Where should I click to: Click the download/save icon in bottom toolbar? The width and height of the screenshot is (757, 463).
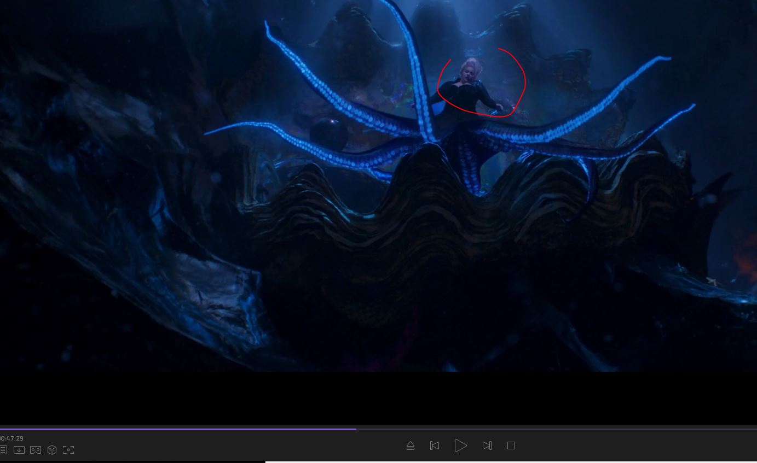pyautogui.click(x=19, y=450)
